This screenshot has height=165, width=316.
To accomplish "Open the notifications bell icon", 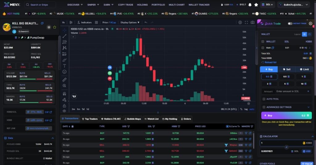I will tap(250, 5).
